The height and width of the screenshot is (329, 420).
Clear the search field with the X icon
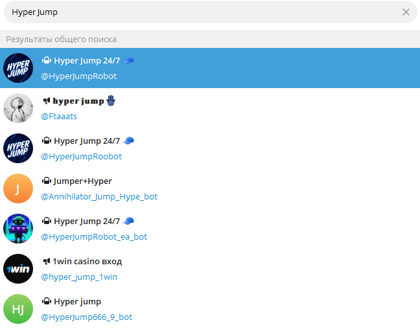406,12
